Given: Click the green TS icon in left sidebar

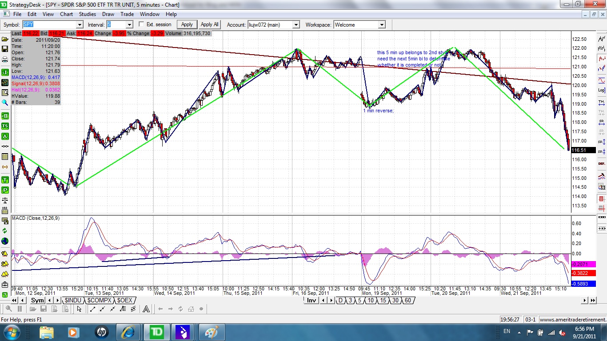Looking at the screenshot, I should tap(5, 126).
